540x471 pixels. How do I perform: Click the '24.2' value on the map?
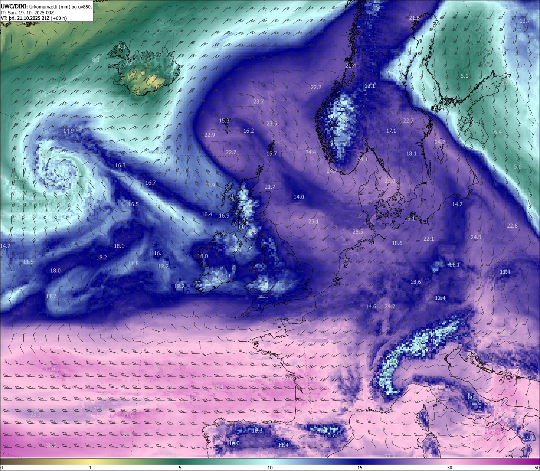pos(390,307)
